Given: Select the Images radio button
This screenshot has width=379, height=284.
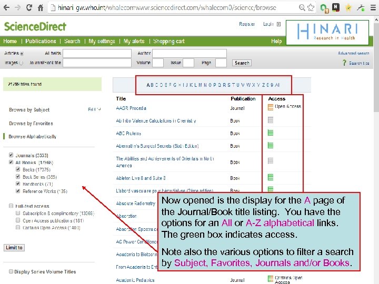Looking at the screenshot, I should pyautogui.click(x=21, y=63).
